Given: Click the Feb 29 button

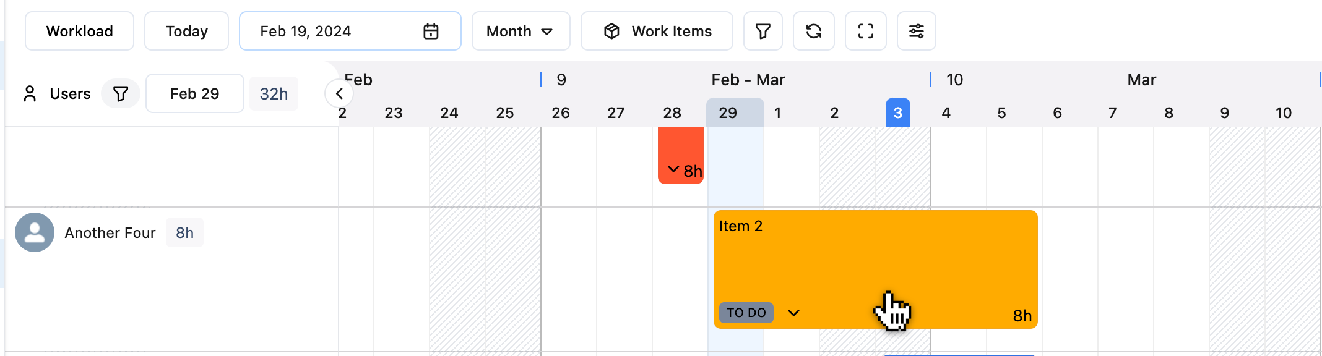Looking at the screenshot, I should tap(194, 93).
